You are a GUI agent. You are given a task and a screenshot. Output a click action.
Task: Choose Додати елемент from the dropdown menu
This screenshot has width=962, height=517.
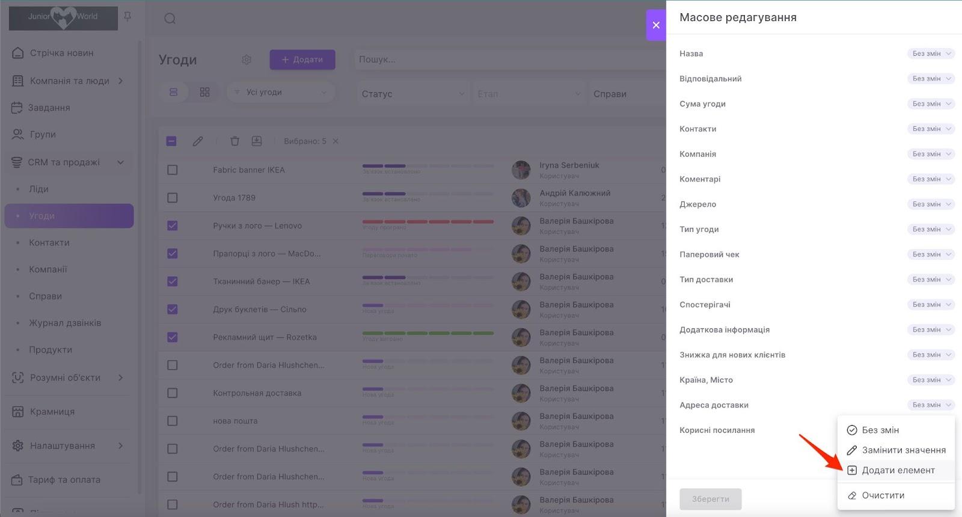898,470
